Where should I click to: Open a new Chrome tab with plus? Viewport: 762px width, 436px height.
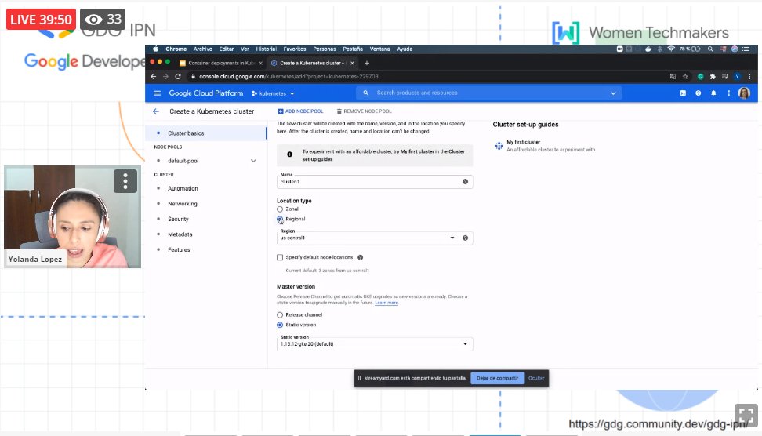pyautogui.click(x=366, y=63)
